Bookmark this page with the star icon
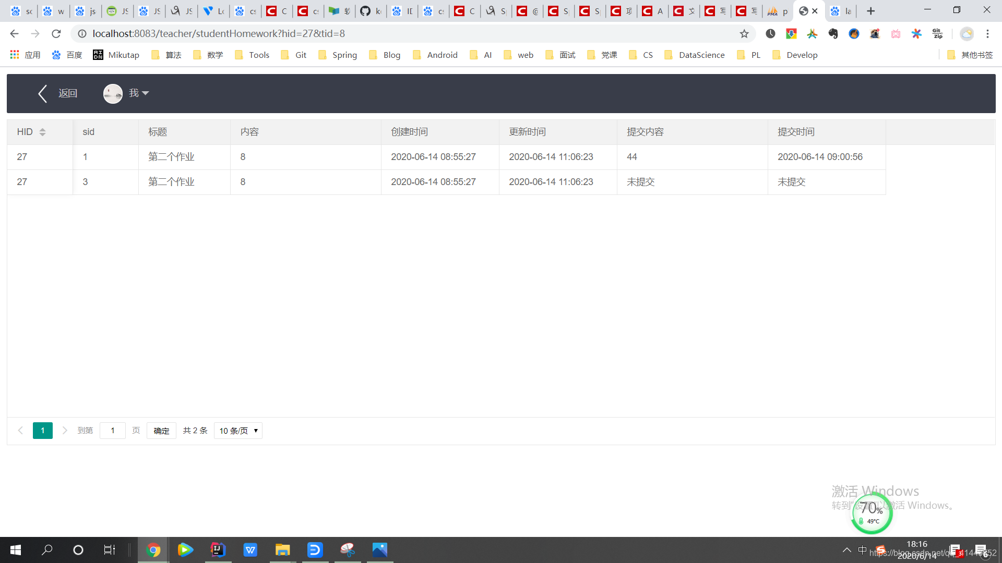Image resolution: width=1002 pixels, height=563 pixels. pos(743,33)
